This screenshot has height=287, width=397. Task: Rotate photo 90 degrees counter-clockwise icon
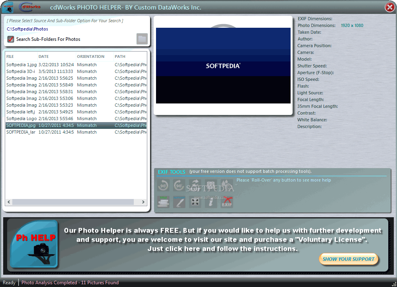(x=163, y=186)
